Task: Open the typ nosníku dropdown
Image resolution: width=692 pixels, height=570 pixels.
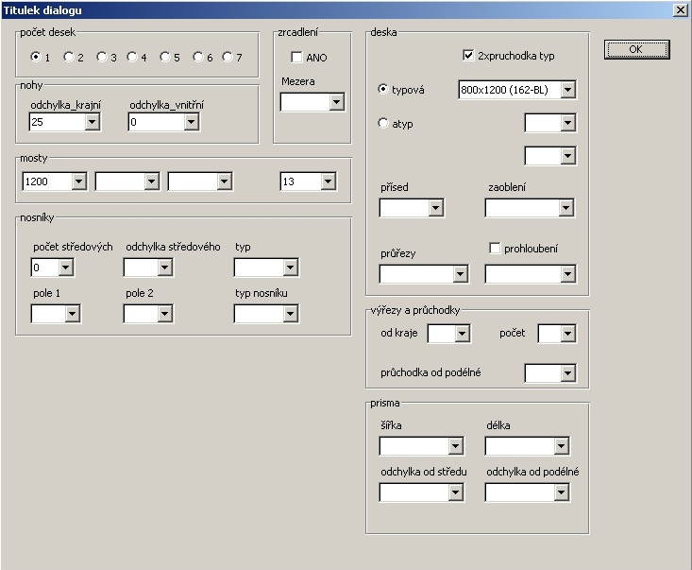Action: 290,315
